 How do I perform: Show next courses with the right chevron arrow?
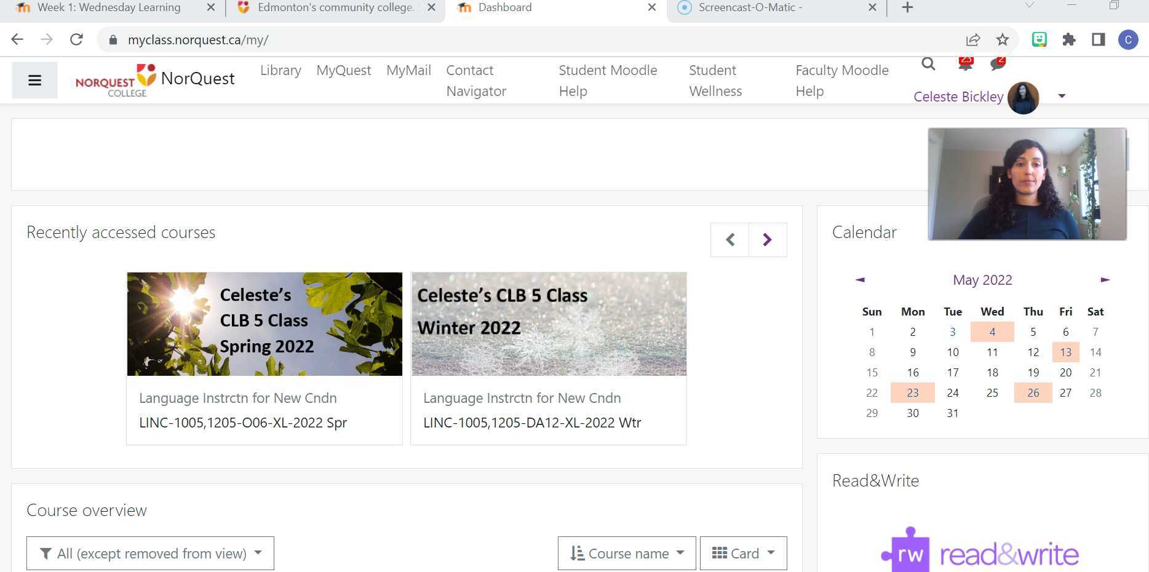[x=767, y=239]
